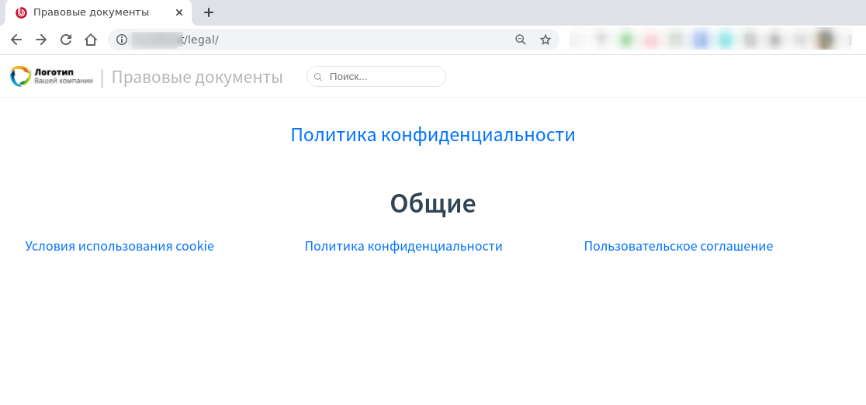Select the Правовые документы tab
866x405 pixels.
pos(91,12)
